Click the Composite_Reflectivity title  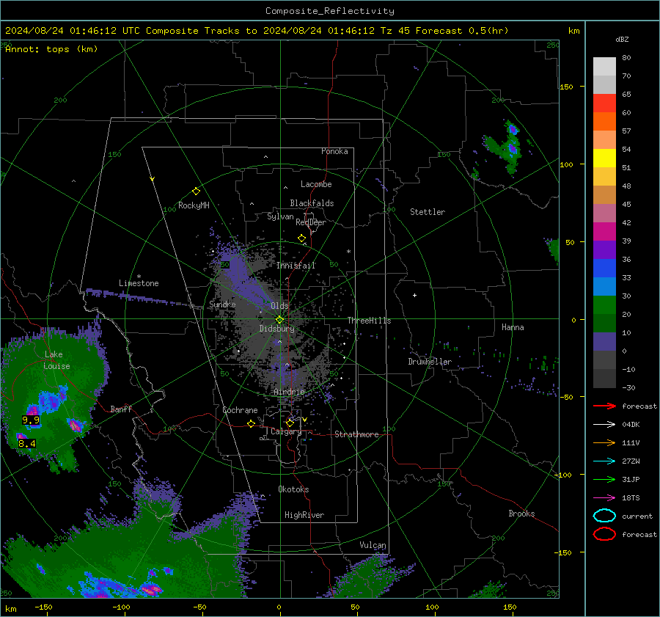tap(330, 11)
